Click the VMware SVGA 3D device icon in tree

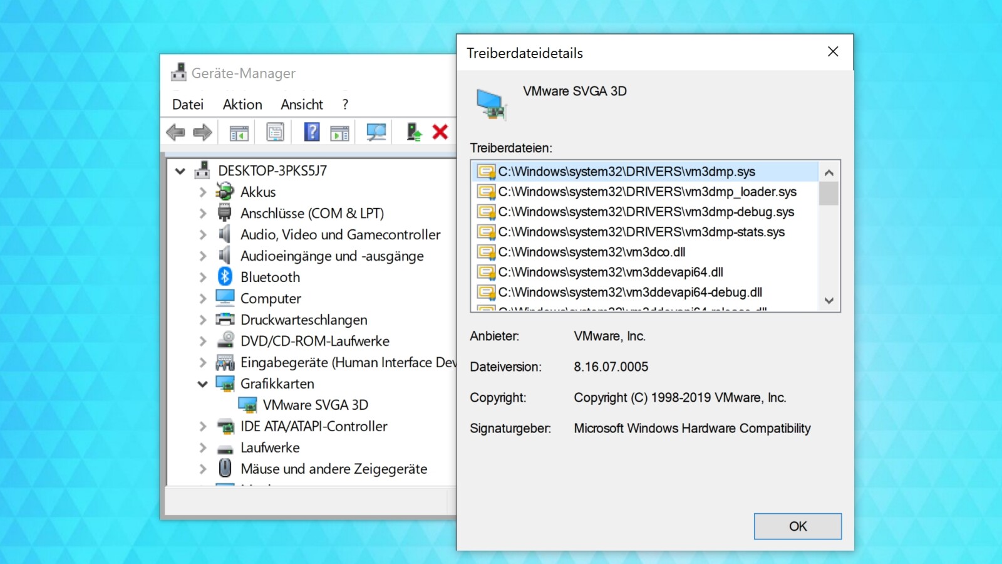coord(248,405)
